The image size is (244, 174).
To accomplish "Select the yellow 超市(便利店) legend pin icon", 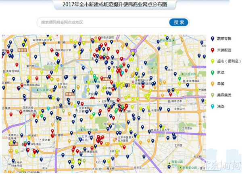I will [x=214, y=62].
